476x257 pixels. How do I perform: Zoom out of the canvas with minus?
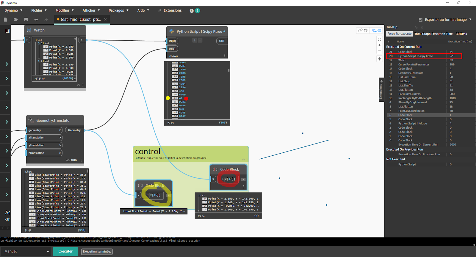[x=379, y=51]
